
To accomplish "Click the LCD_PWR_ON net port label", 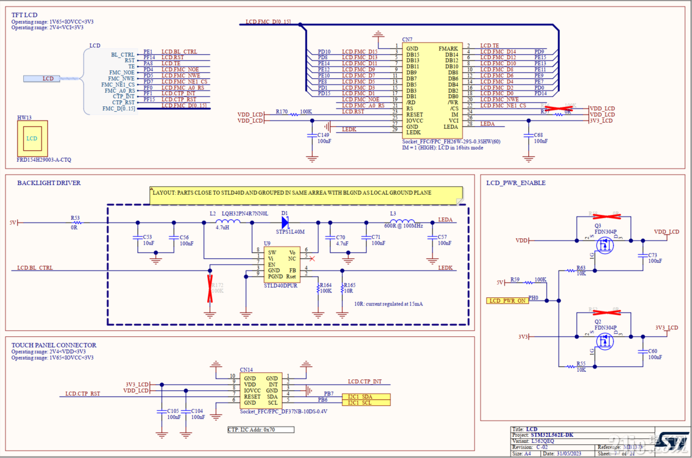I will pyautogui.click(x=507, y=301).
